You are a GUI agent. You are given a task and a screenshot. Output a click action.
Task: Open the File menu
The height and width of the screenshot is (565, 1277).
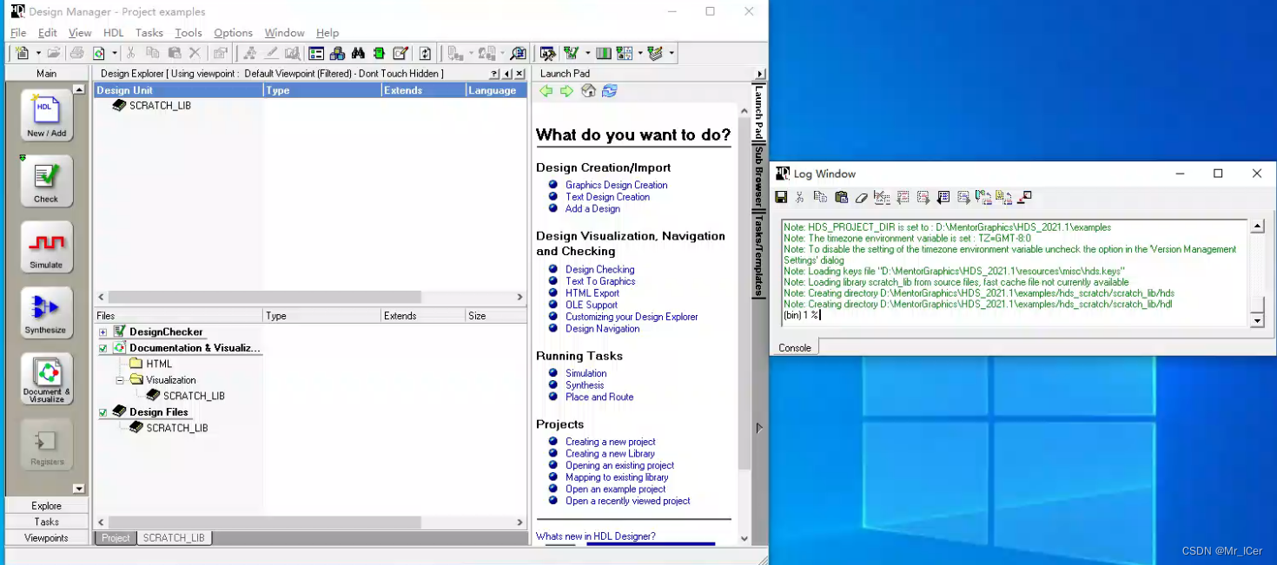click(18, 33)
